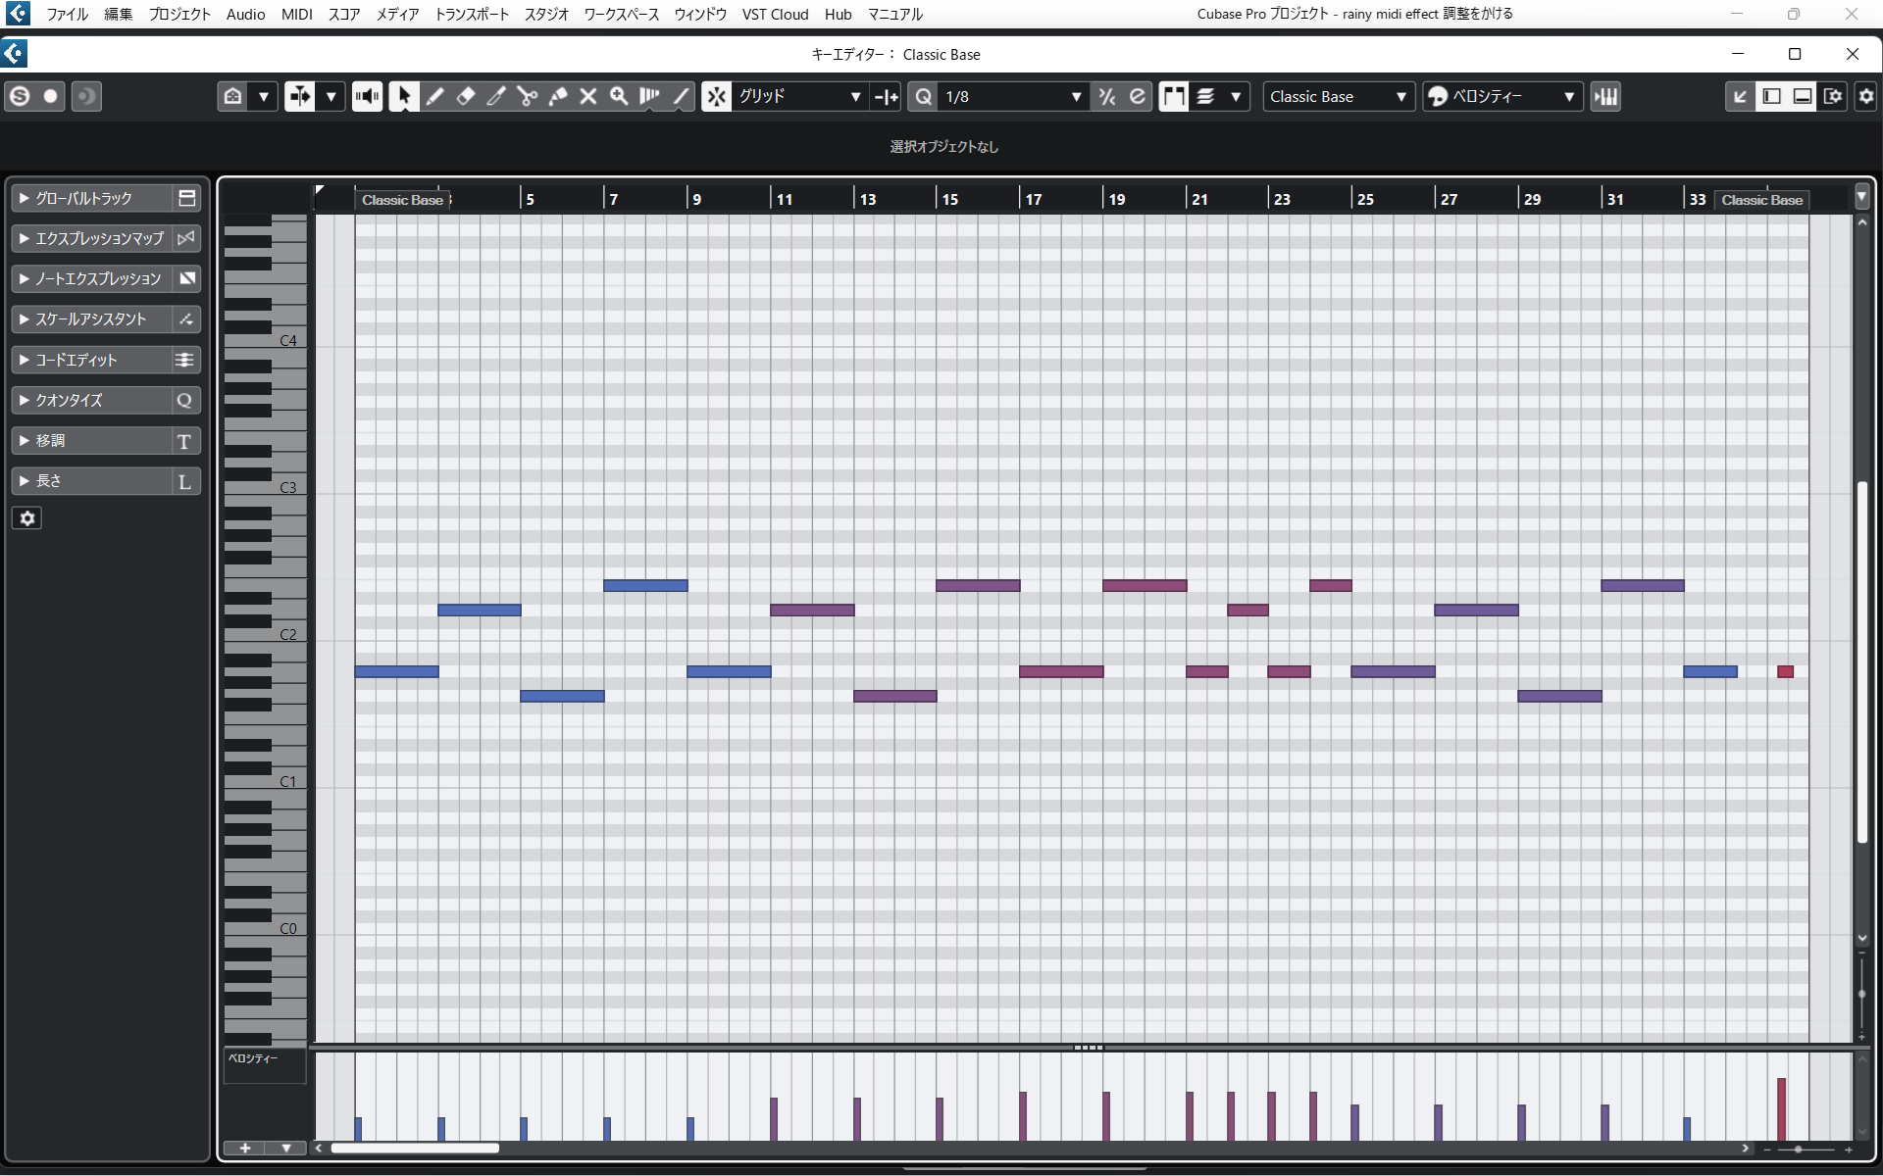Image resolution: width=1883 pixels, height=1176 pixels.
Task: Select the Glue tool
Action: 557,96
